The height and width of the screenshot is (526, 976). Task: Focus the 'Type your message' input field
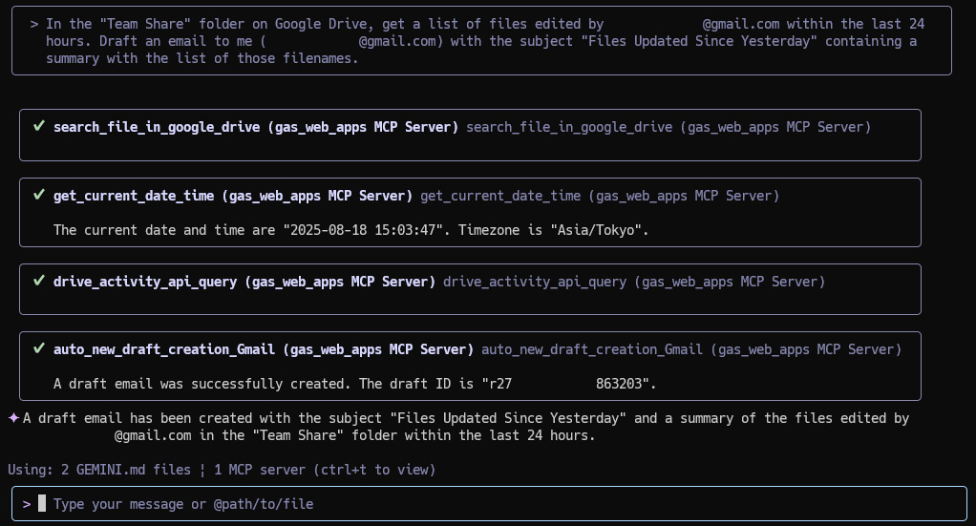pos(489,504)
